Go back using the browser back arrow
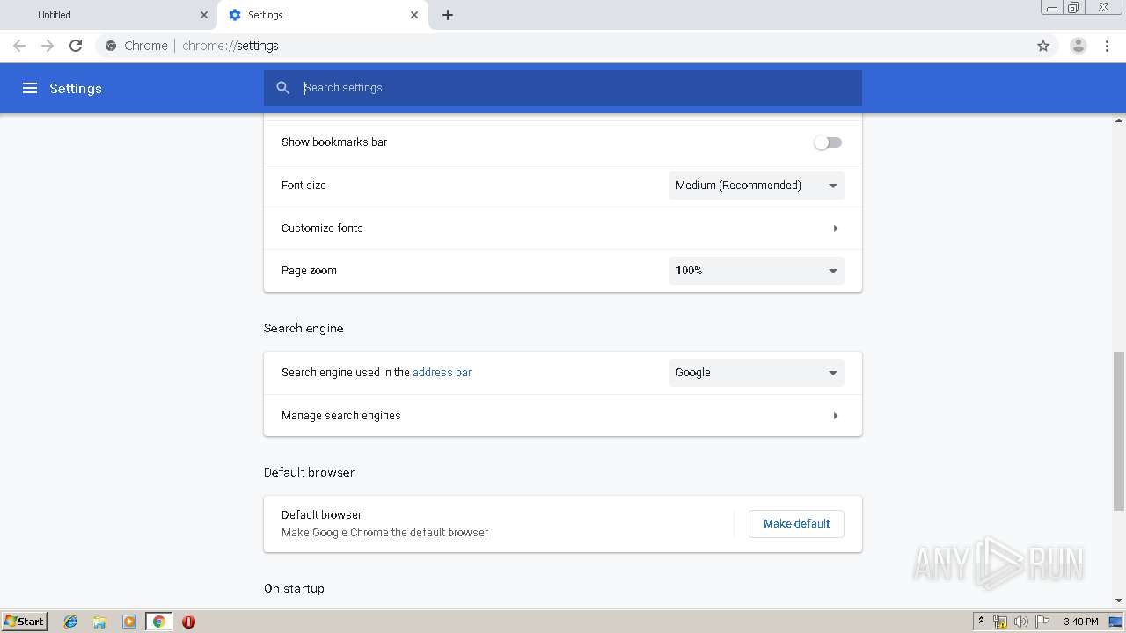 tap(19, 46)
